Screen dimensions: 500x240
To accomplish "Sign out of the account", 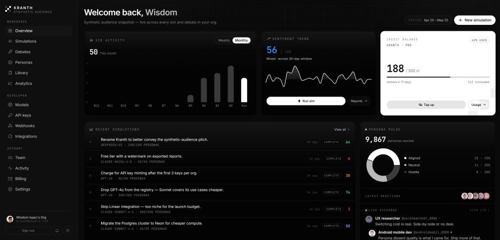I will click(28, 230).
